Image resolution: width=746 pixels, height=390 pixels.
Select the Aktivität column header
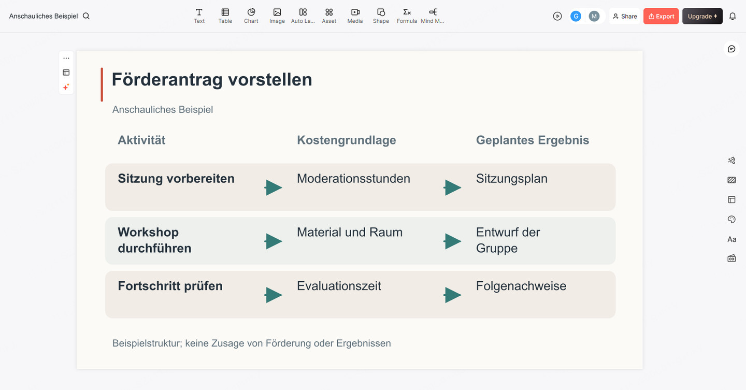tap(141, 140)
